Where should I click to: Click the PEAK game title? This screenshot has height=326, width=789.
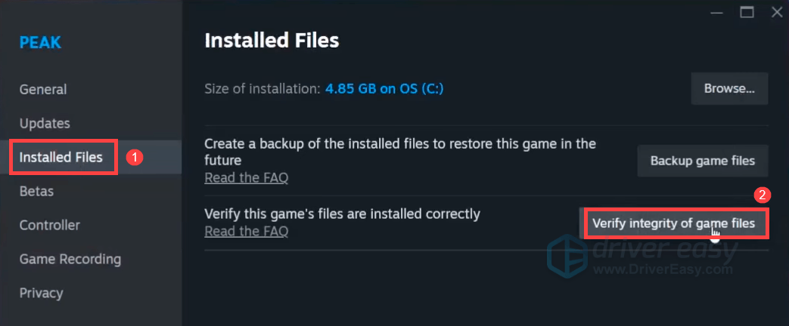[39, 42]
